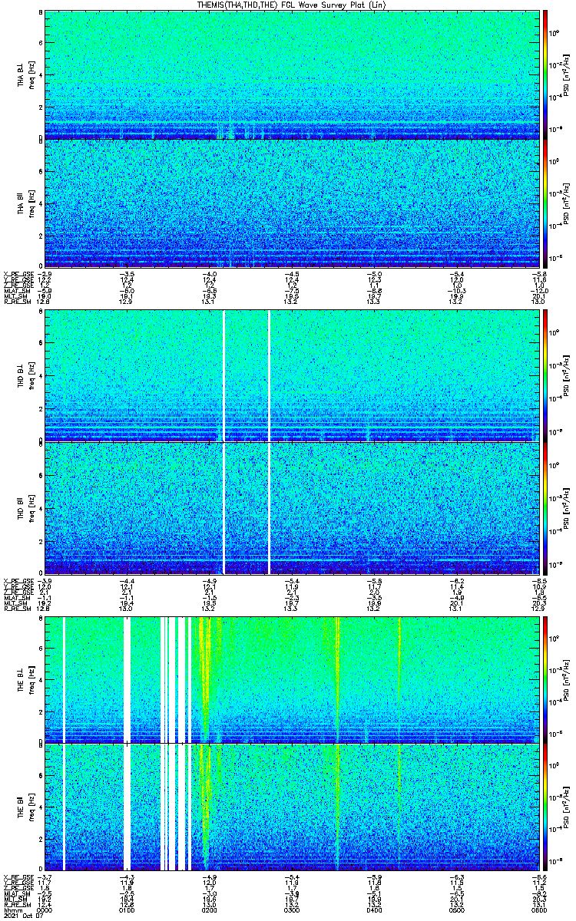
Task: Click the yellow wave burst near 0200 in THE B-perp
Action: click(204, 678)
